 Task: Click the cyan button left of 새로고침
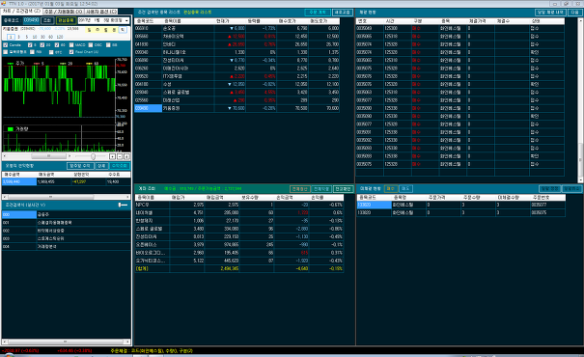pyautogui.click(x=318, y=13)
